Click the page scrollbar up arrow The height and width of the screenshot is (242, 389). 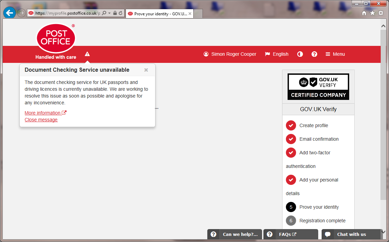pos(383,26)
